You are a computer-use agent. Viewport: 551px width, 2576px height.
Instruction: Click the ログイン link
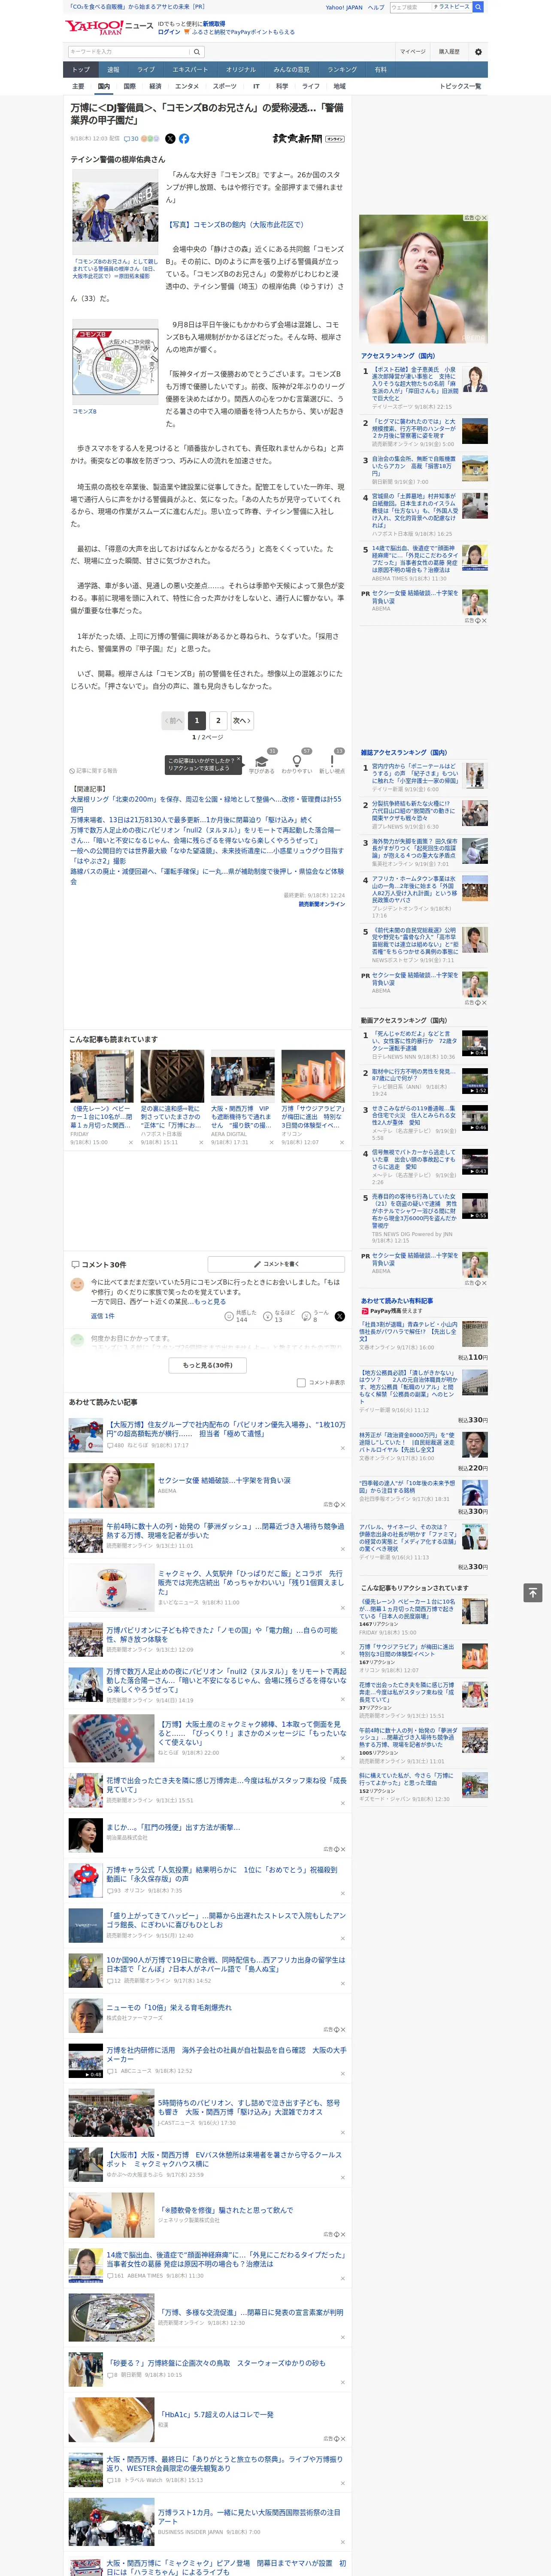[169, 32]
